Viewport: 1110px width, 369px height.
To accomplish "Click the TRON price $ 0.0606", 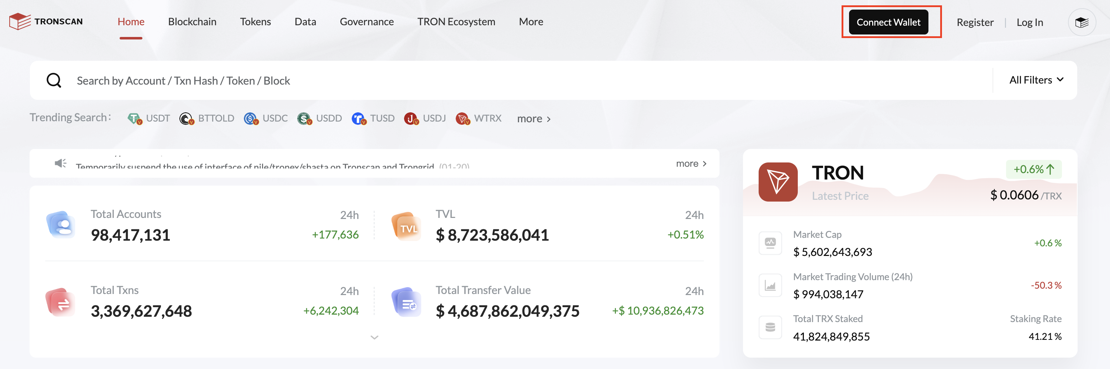I will click(1014, 195).
